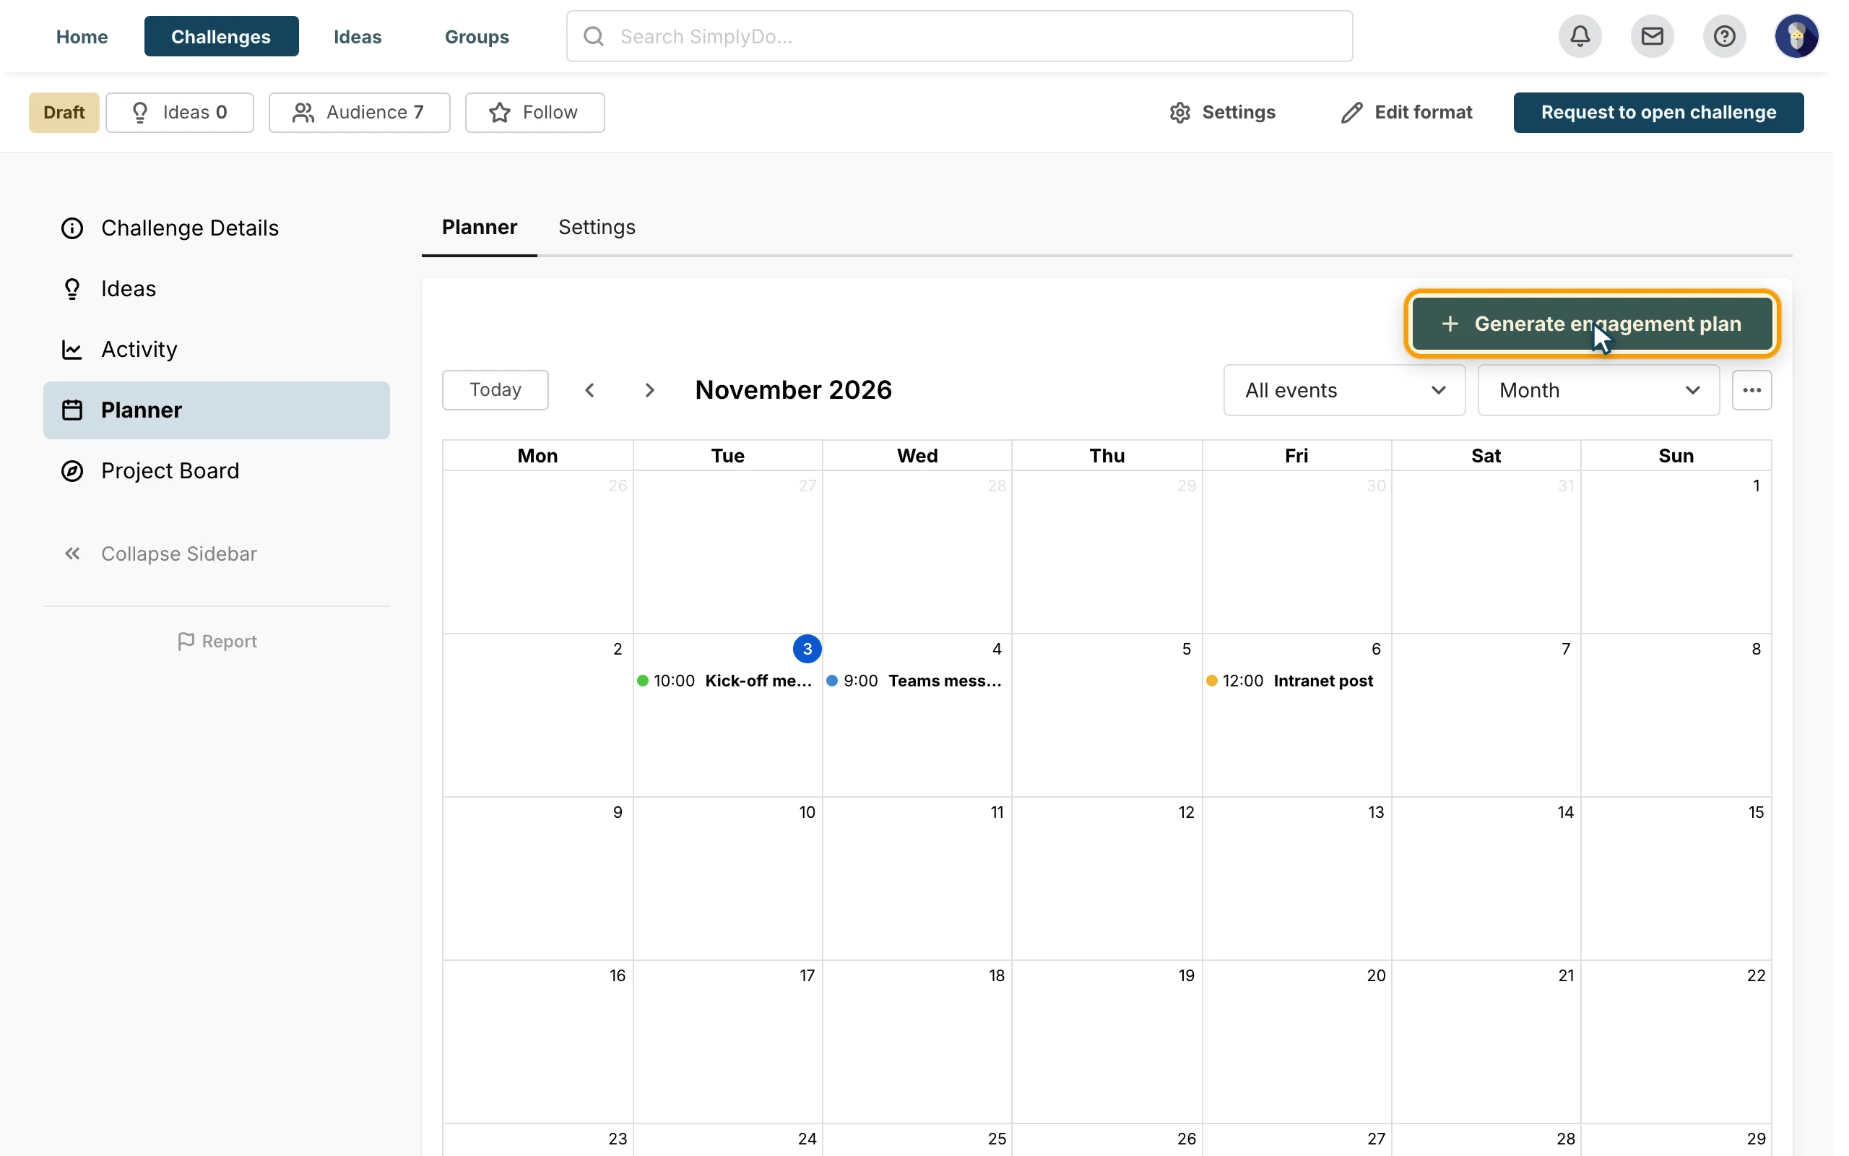Go to previous month with left chevron
Viewport: 1849px width, 1156px height.
[589, 390]
